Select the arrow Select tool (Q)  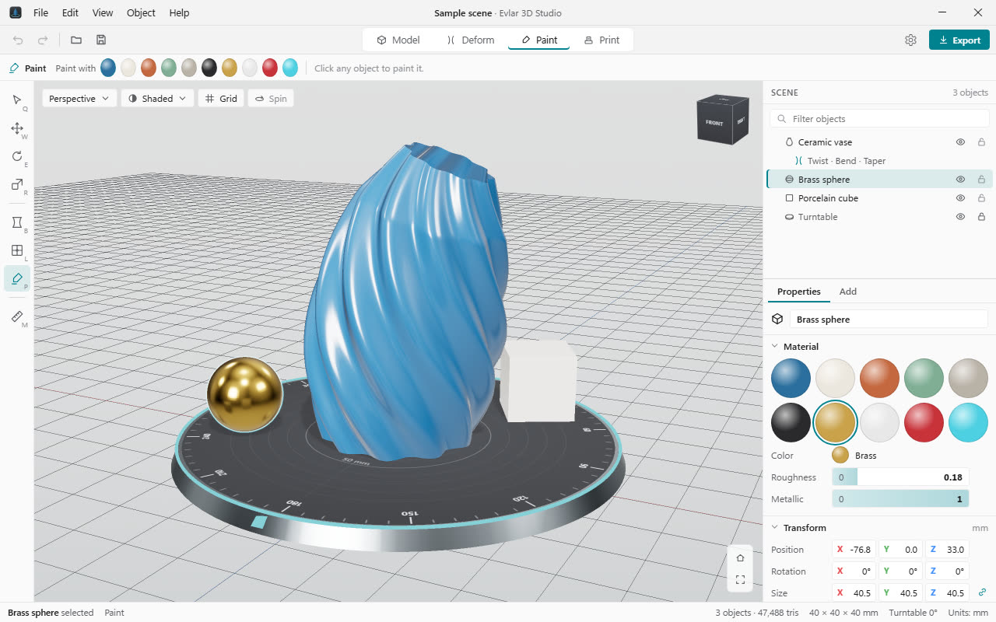pos(17,100)
